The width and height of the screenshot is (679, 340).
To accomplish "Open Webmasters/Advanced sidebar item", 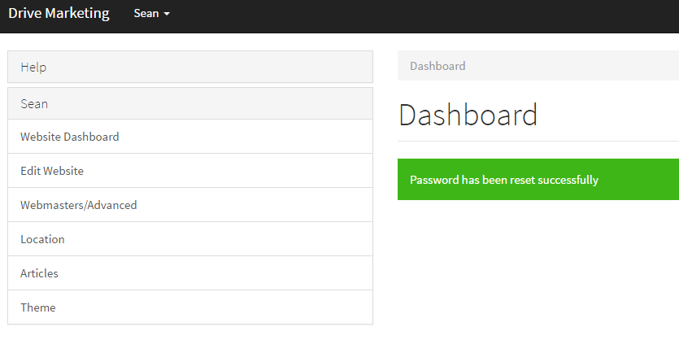I will pyautogui.click(x=190, y=205).
